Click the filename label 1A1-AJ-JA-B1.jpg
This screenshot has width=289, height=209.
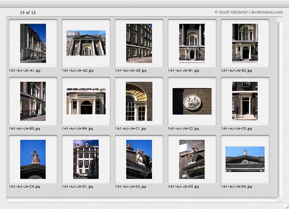pos(184,70)
